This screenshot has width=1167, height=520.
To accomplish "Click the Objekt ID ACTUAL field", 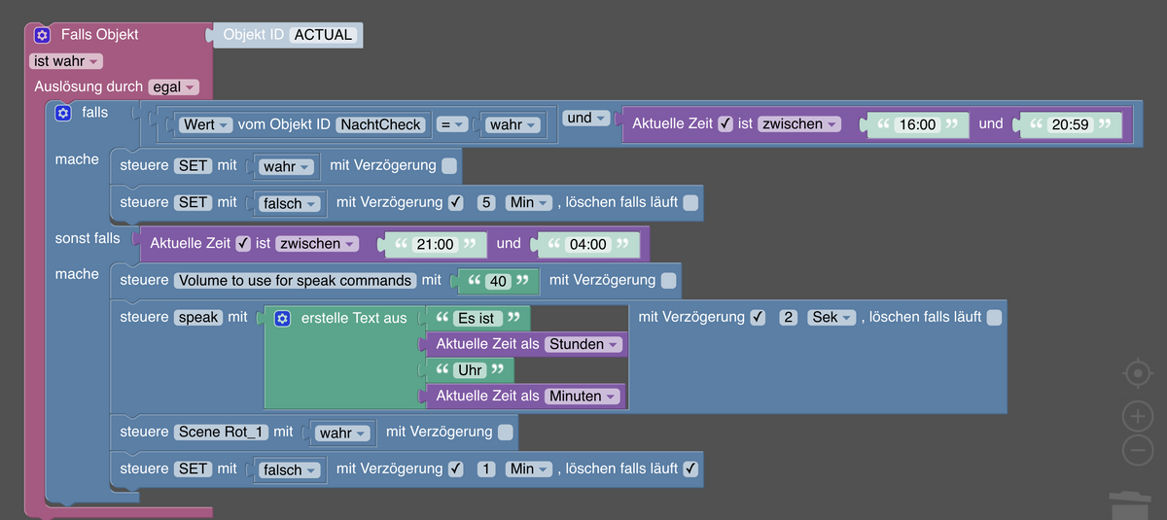I will pyautogui.click(x=324, y=35).
